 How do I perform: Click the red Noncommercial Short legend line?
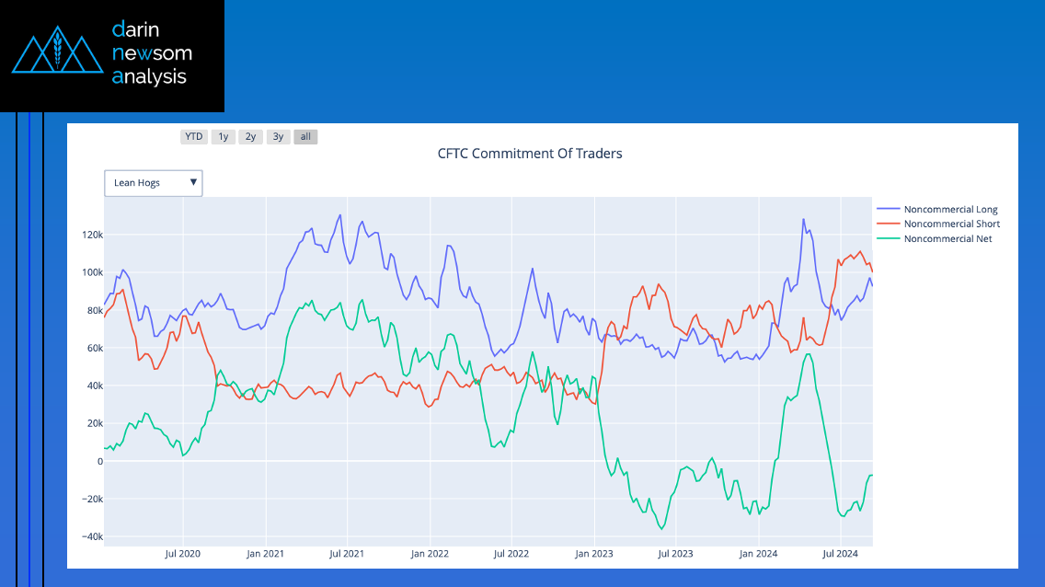(x=888, y=224)
